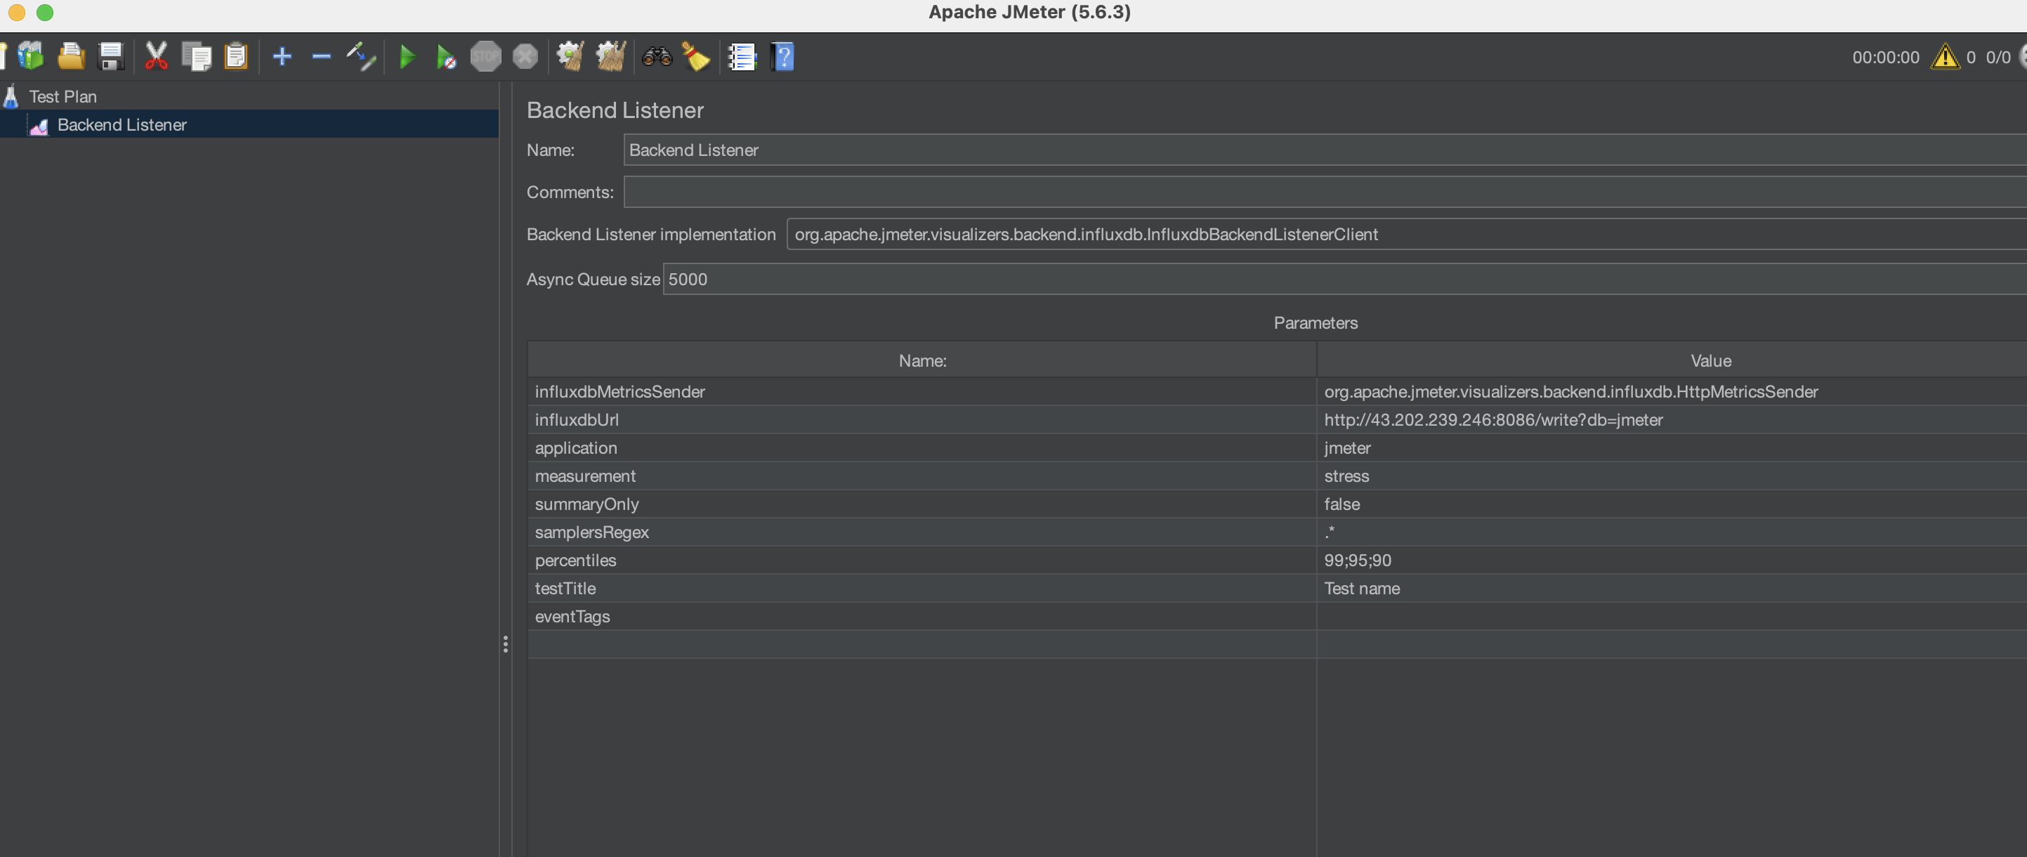2027x857 pixels.
Task: Save the test plan with floppy icon
Action: click(110, 57)
